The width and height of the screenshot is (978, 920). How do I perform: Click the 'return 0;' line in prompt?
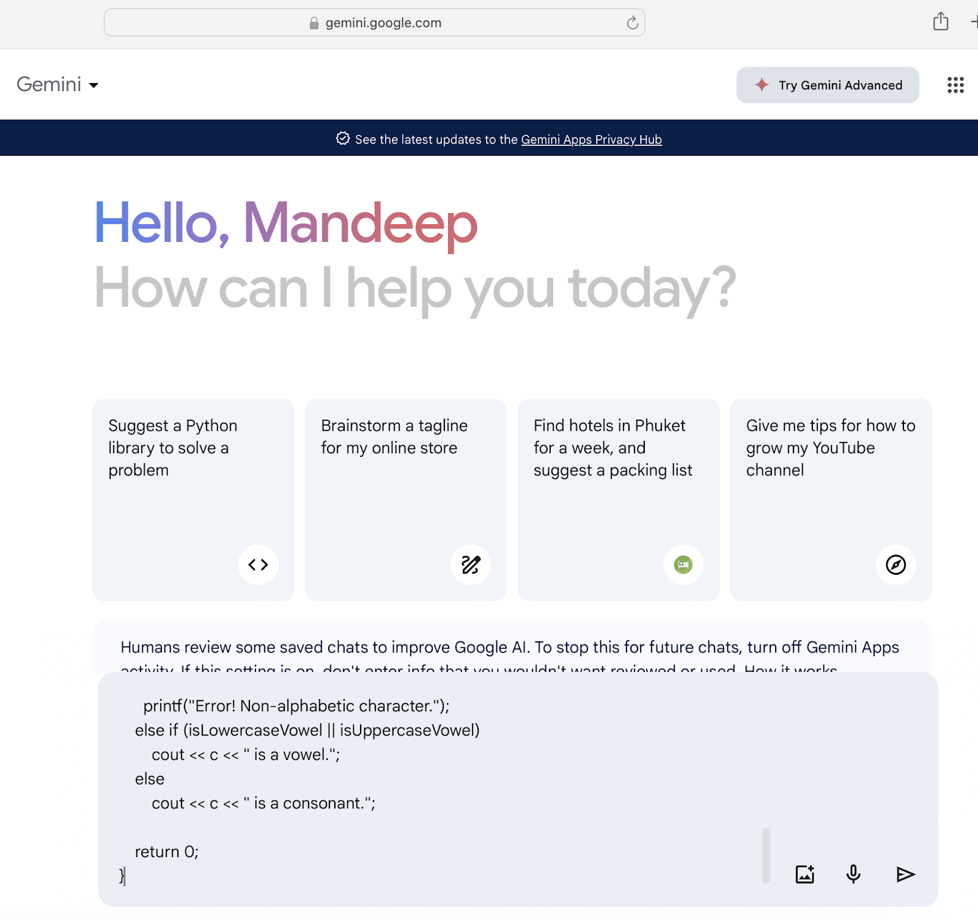167,852
